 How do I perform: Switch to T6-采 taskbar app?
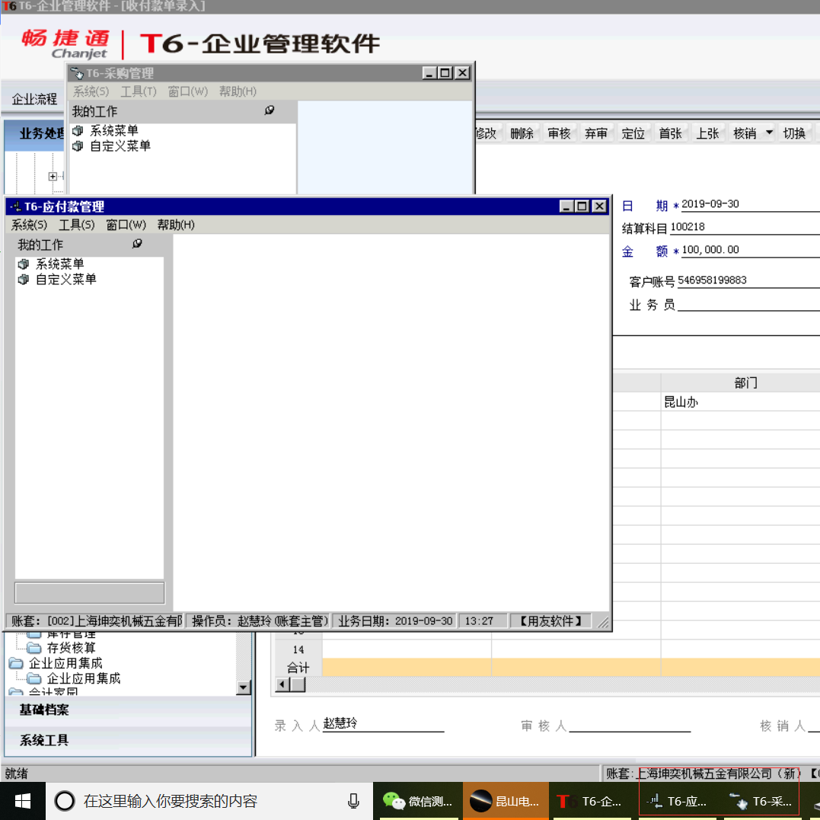coord(763,801)
